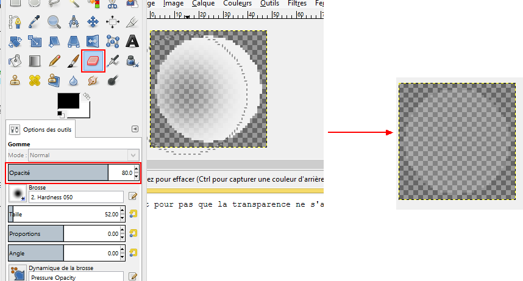Reset Taille to brush native size

click(133, 214)
